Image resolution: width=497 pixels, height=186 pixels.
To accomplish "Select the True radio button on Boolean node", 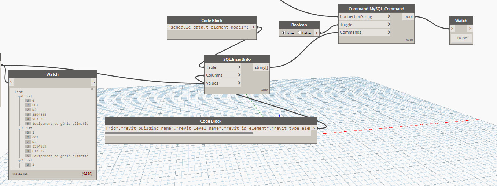I will pyautogui.click(x=284, y=33).
